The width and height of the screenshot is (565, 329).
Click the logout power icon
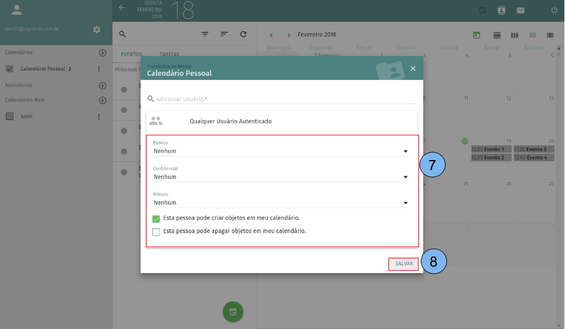tap(554, 10)
